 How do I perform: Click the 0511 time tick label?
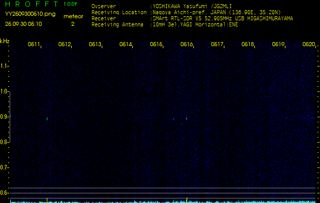point(34,44)
